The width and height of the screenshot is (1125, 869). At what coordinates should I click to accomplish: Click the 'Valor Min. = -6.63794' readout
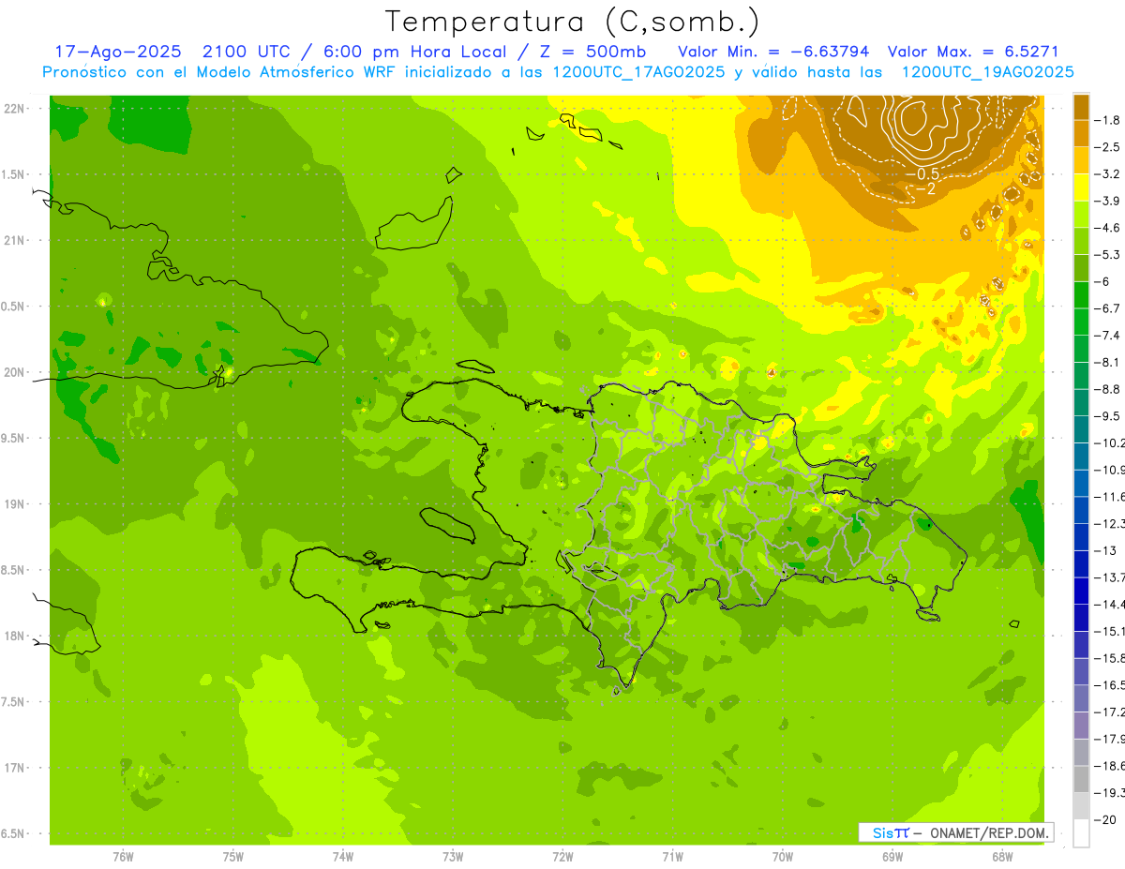773,52
